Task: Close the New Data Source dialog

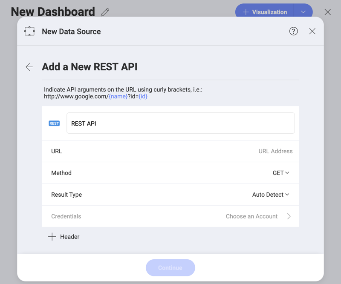Action: coord(312,31)
